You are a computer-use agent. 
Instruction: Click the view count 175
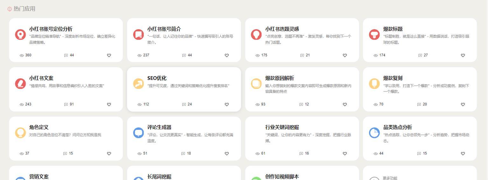(x=264, y=55)
